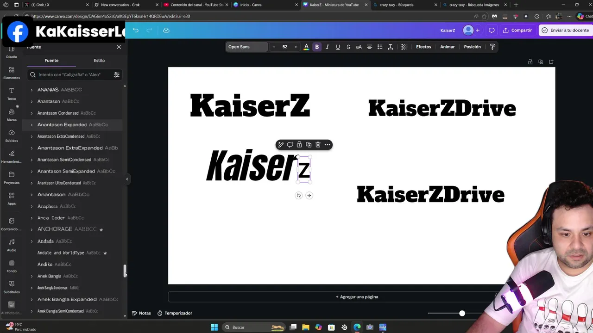Open Elementos in the side panel

coord(12,73)
